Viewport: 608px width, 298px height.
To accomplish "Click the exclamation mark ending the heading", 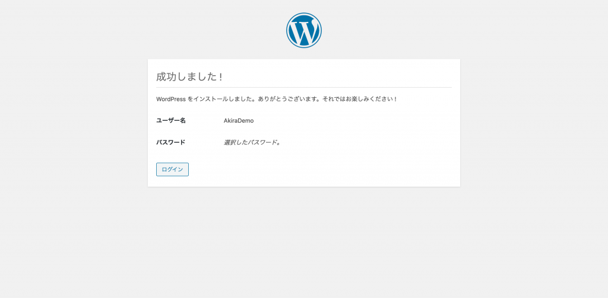I will click(x=221, y=77).
